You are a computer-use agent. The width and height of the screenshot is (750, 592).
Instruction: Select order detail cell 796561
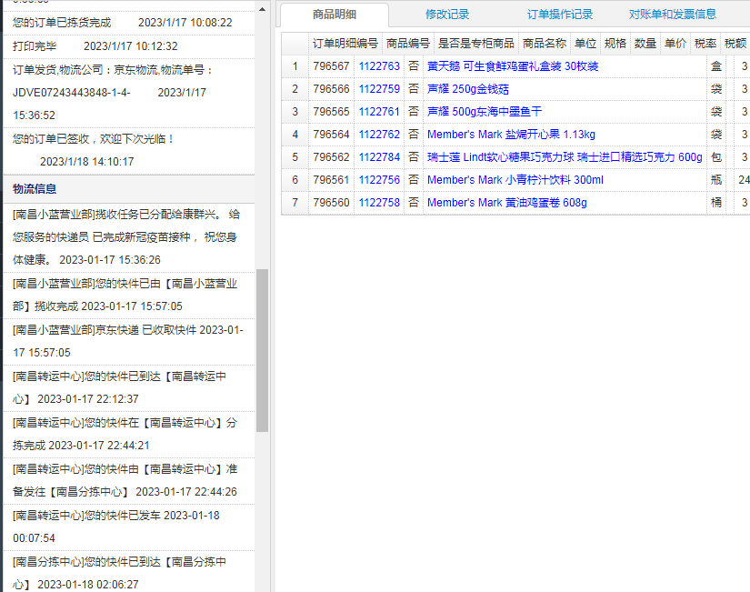331,180
